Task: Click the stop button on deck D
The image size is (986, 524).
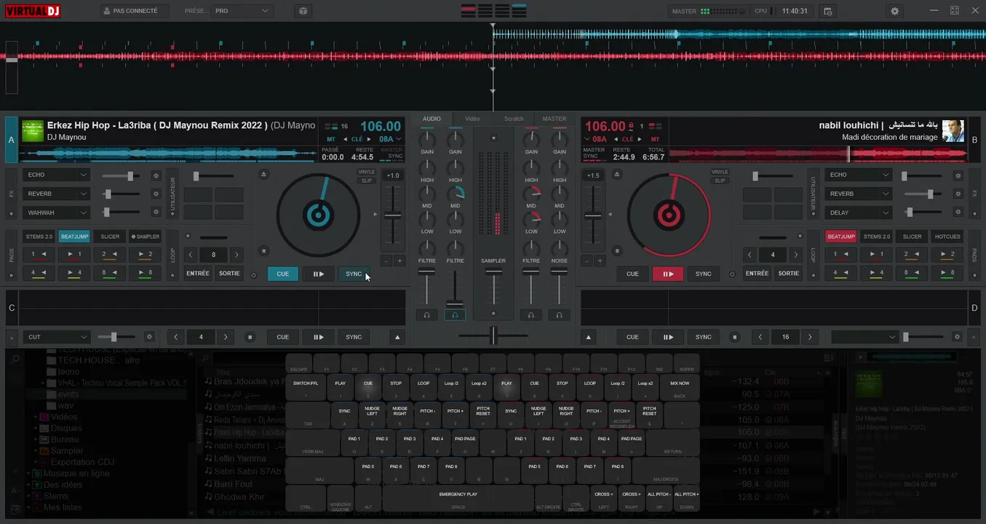Action: [x=735, y=337]
